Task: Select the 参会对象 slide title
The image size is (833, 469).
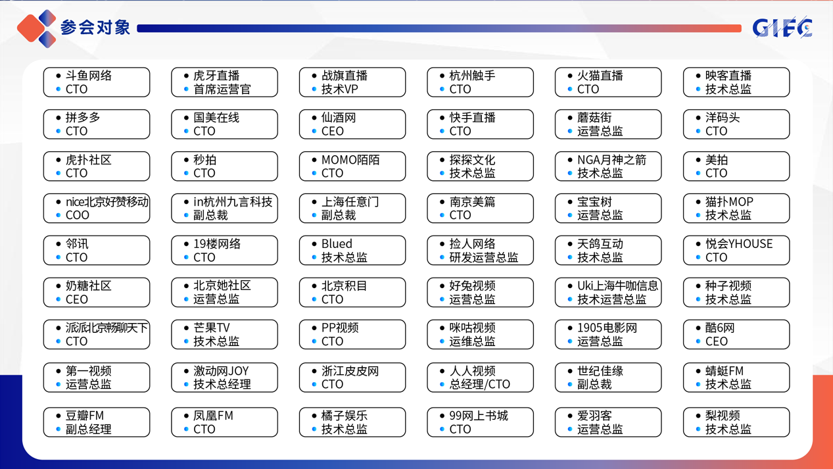Action: (x=95, y=28)
